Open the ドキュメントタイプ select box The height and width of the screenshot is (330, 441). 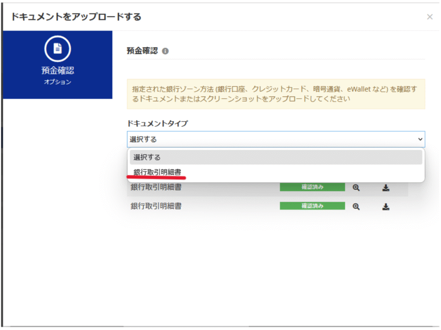276,139
